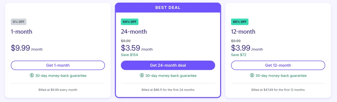Viewport: 337px width, 102px height.
Task: Open 12-month 30-day money-back guarantee text
Action: pyautogui.click(x=281, y=76)
